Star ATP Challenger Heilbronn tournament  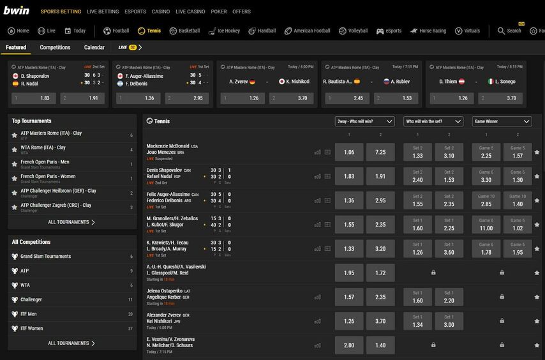[x=14, y=193]
